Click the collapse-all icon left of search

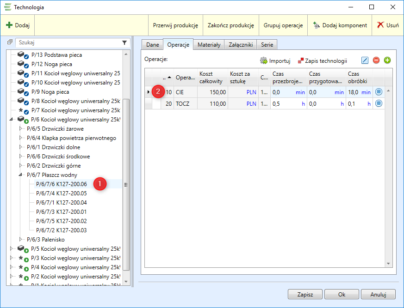coord(10,42)
